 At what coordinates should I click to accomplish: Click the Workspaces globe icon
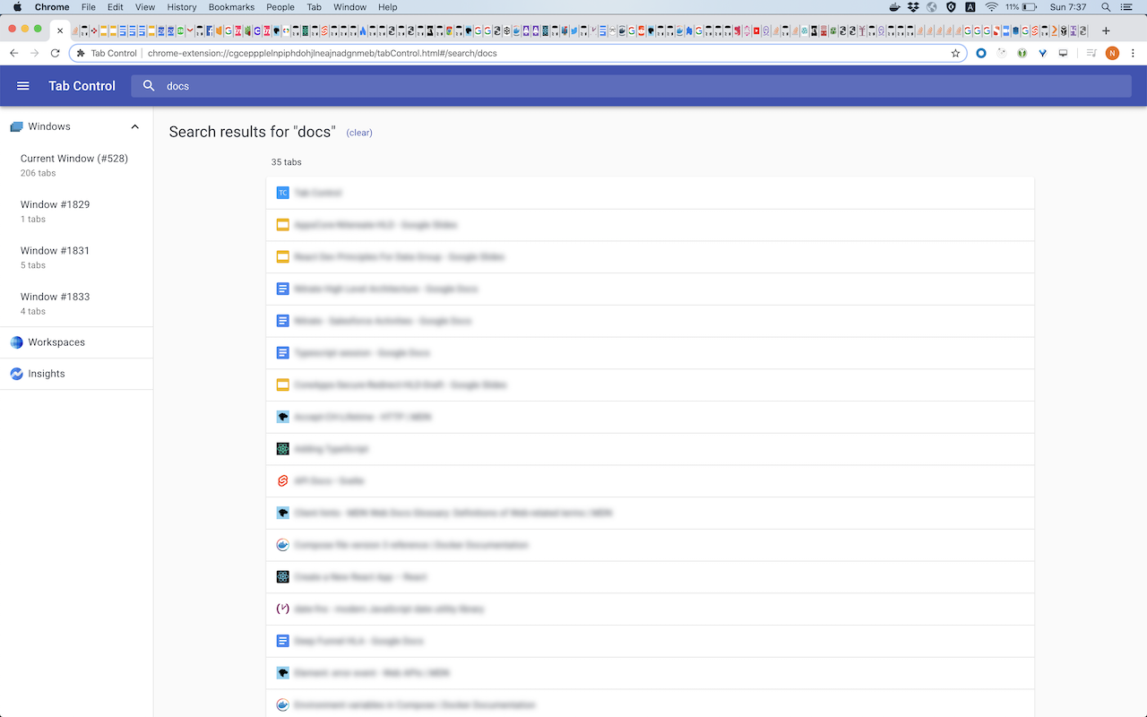click(16, 342)
